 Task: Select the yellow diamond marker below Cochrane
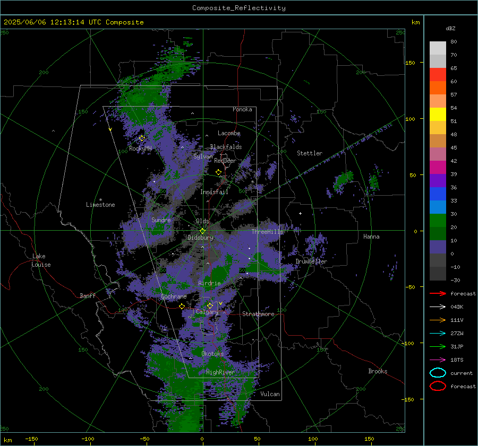[182, 306]
